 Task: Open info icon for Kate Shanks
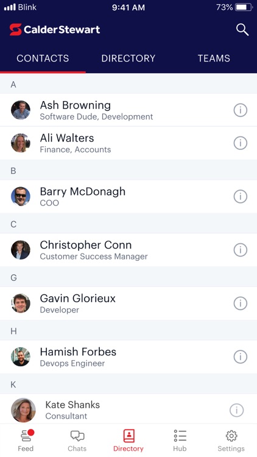tap(237, 410)
